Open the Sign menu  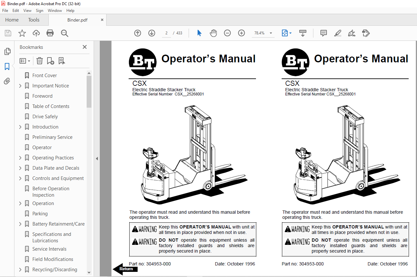coord(39,11)
